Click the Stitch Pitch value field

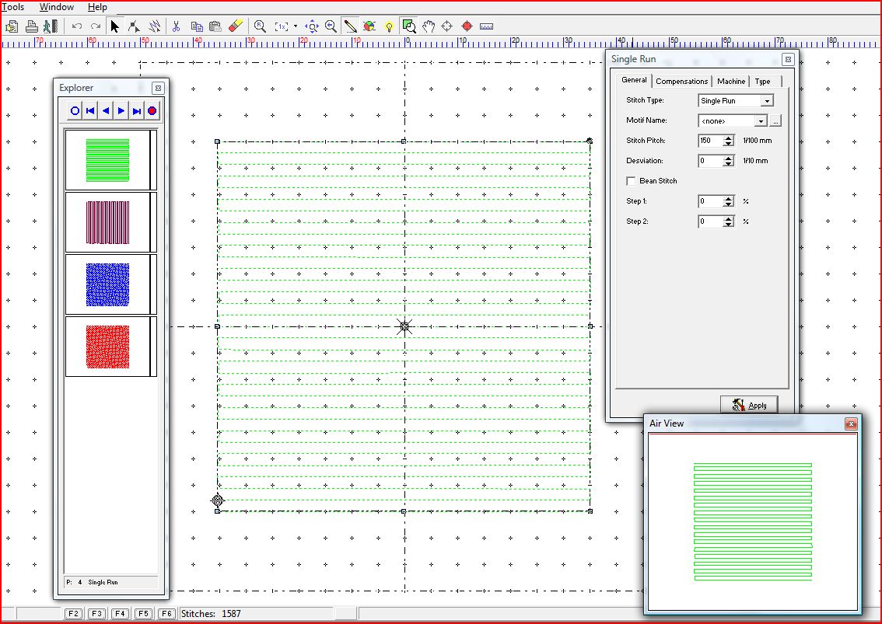[710, 141]
